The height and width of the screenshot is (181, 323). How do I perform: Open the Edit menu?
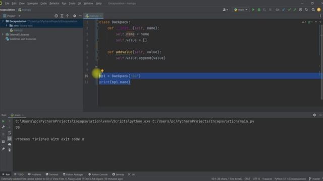tap(14, 4)
